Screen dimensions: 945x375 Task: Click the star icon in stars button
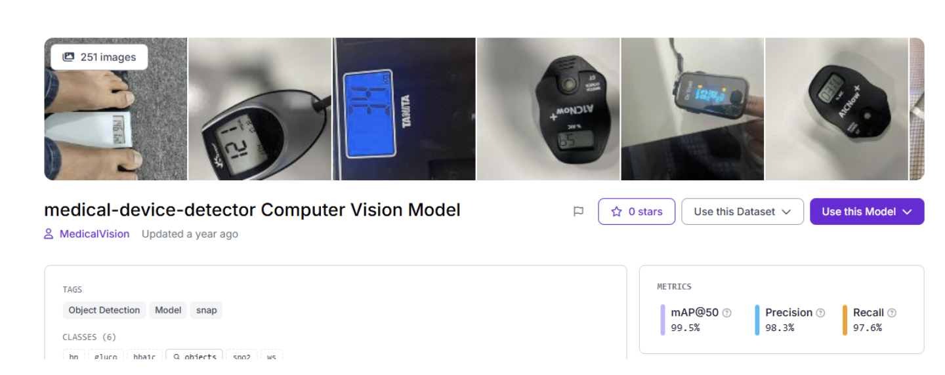tap(616, 212)
